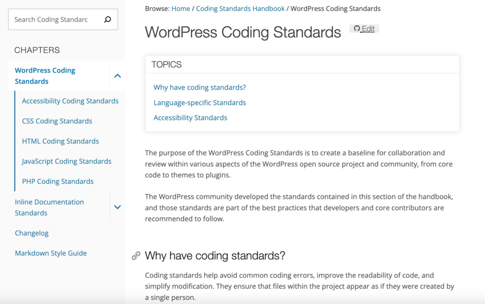The height and width of the screenshot is (304, 485).
Task: Click the search input field
Action: (57, 19)
